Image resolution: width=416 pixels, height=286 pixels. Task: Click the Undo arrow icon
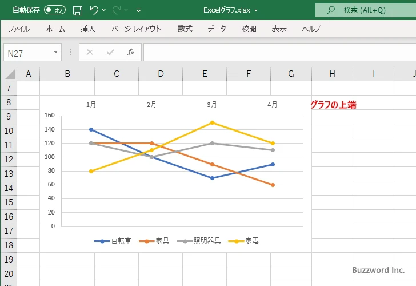tap(94, 10)
